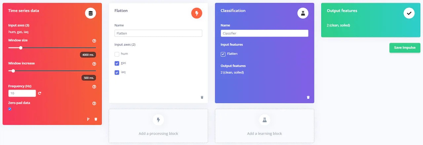
Task: Delete the Time series data block
Action: point(96,119)
